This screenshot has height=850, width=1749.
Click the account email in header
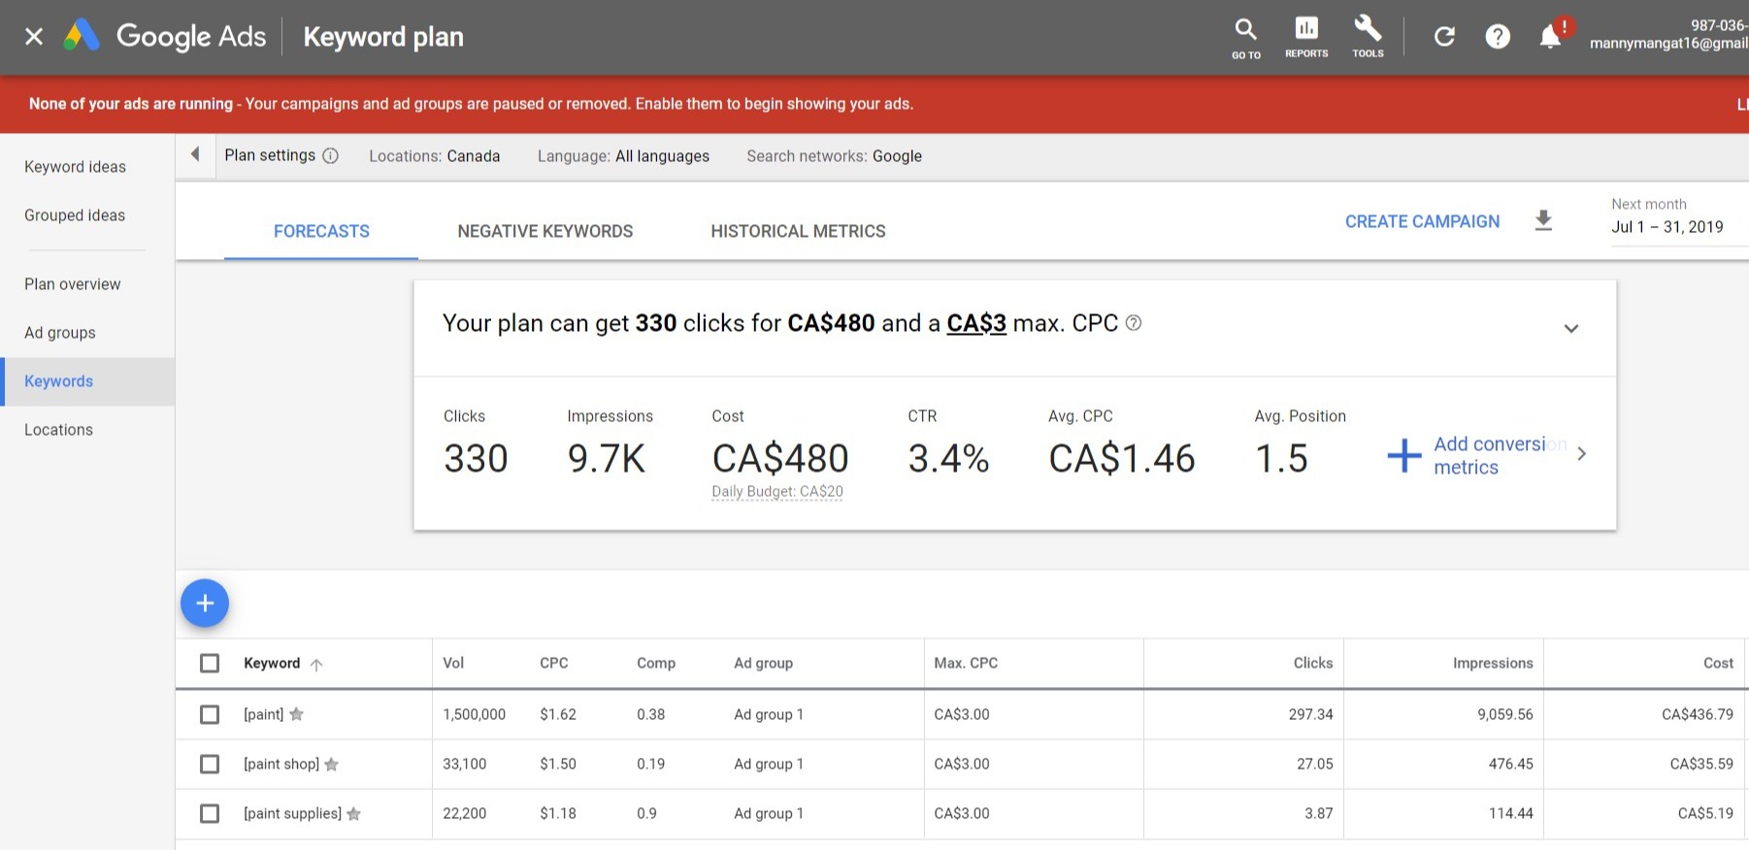1668,44
